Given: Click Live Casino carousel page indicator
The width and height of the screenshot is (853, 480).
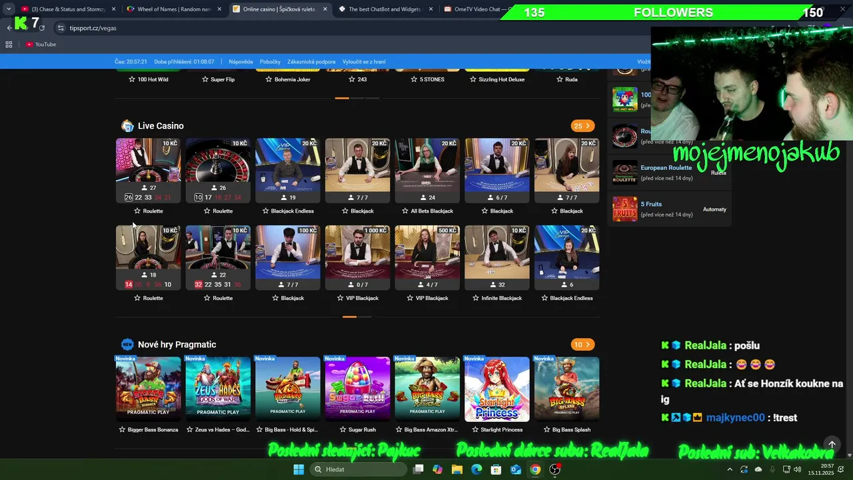Looking at the screenshot, I should pyautogui.click(x=357, y=317).
